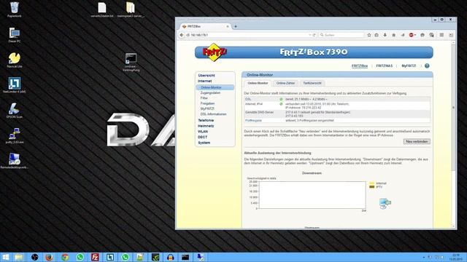Open FileZilla from the taskbar
Screen dimensions: 467x262
coord(95,257)
